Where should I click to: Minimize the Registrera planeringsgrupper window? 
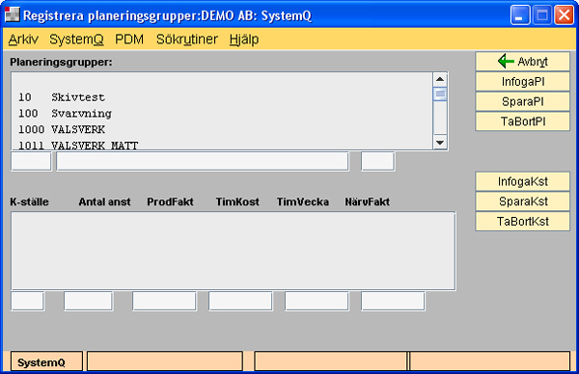pyautogui.click(x=520, y=15)
